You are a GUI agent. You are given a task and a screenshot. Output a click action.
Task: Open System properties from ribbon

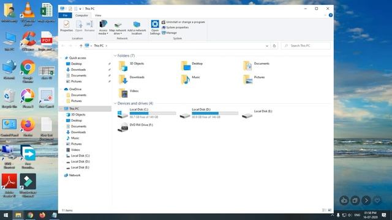(175, 28)
